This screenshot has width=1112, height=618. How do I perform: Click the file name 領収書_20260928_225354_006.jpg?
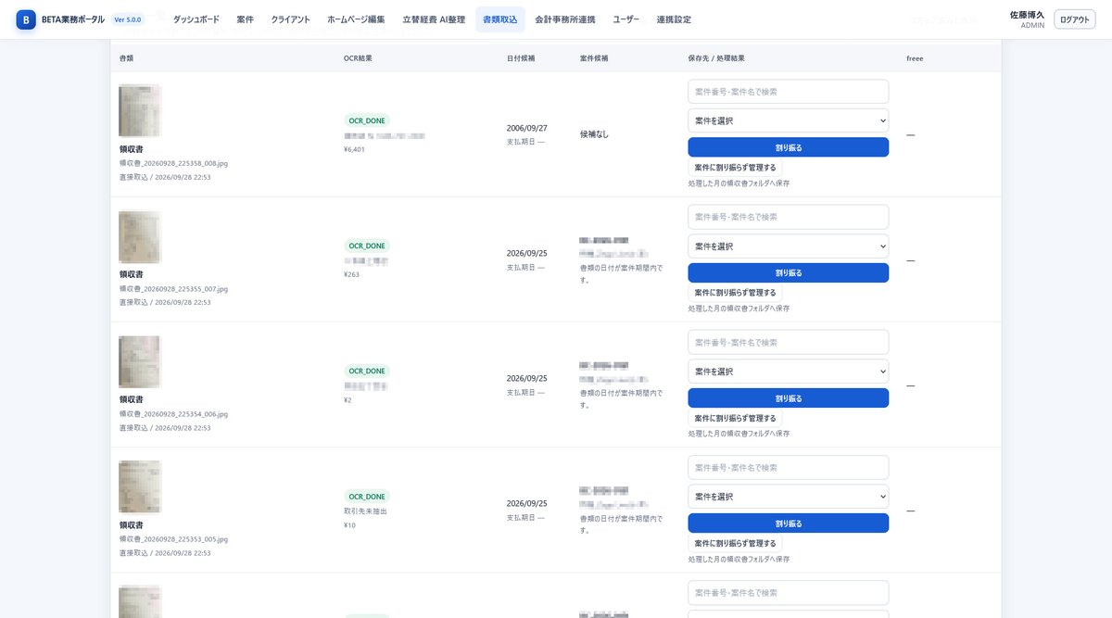click(173, 414)
